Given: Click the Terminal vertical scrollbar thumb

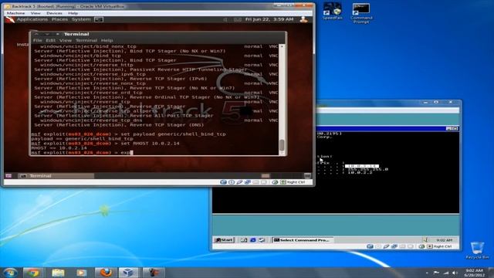Looking at the screenshot, I should 282,145.
